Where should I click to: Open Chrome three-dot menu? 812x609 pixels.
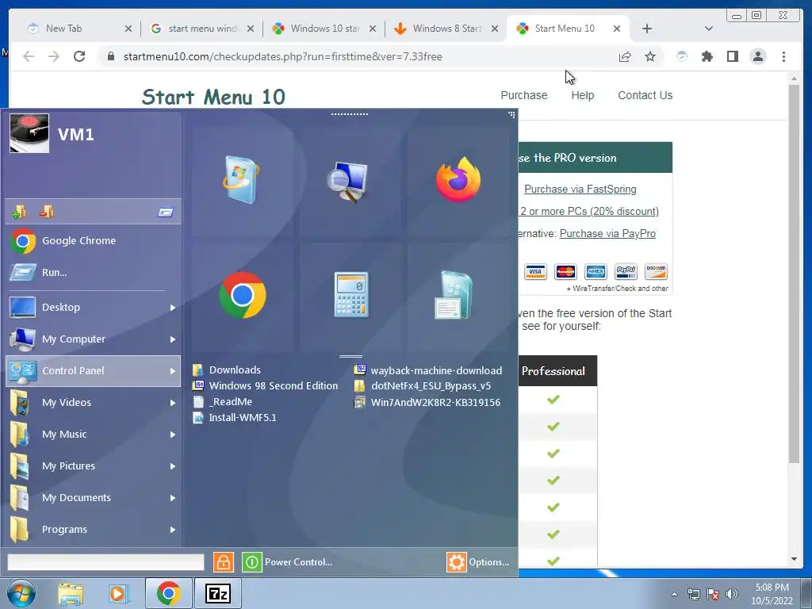click(x=783, y=56)
